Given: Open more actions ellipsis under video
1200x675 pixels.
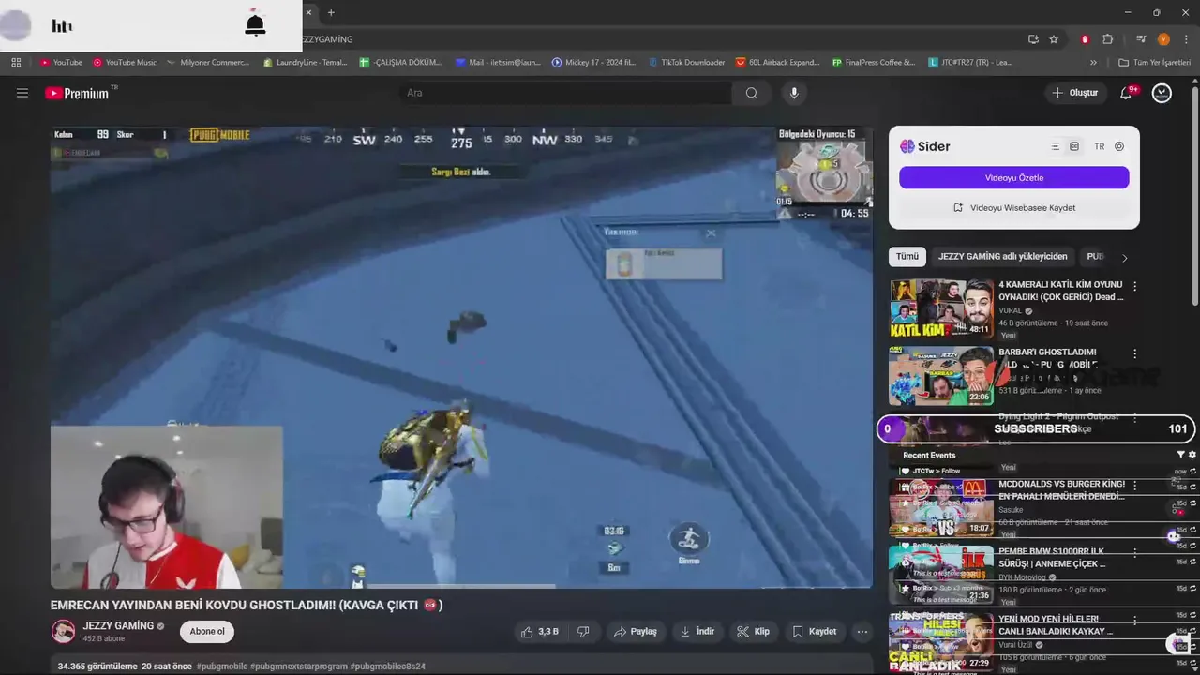Looking at the screenshot, I should coord(862,631).
